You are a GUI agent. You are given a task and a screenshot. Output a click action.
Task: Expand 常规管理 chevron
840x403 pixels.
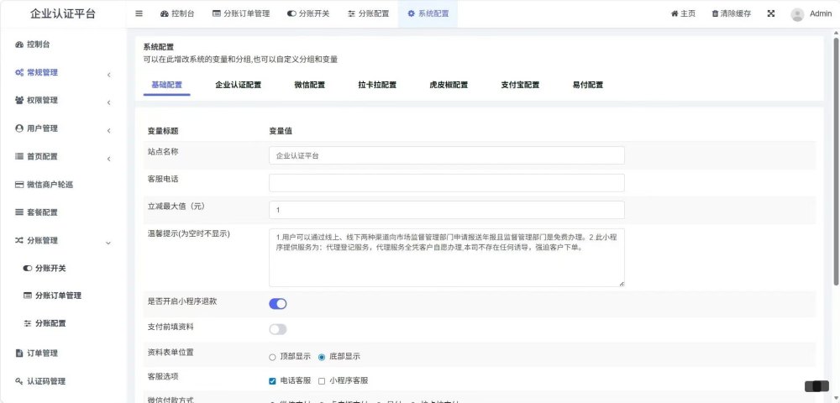[108, 75]
